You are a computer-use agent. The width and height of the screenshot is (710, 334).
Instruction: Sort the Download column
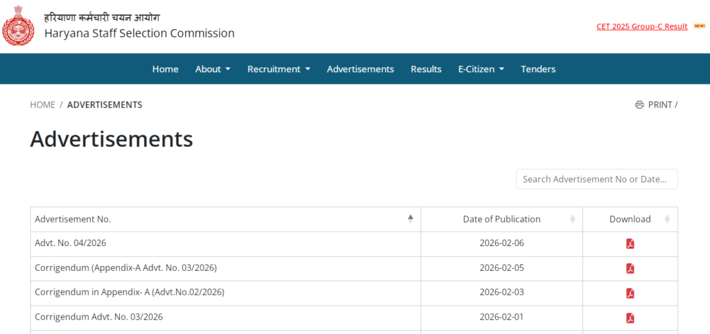(x=667, y=219)
